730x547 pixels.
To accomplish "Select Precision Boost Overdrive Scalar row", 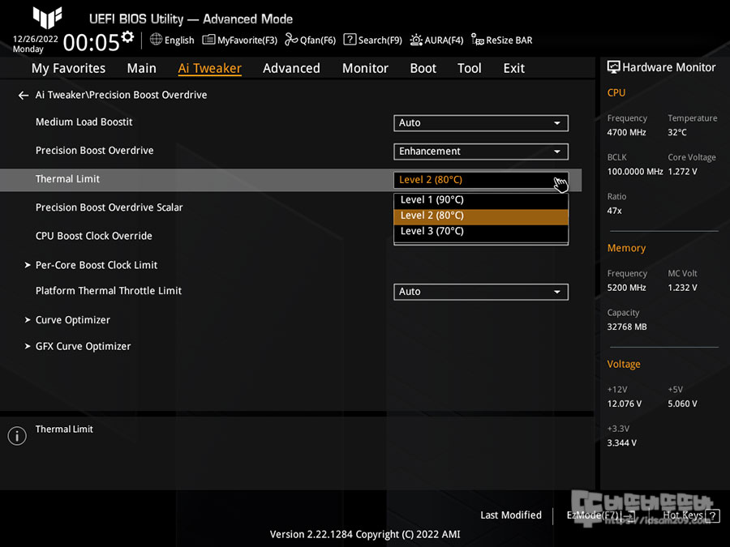I will pos(109,207).
